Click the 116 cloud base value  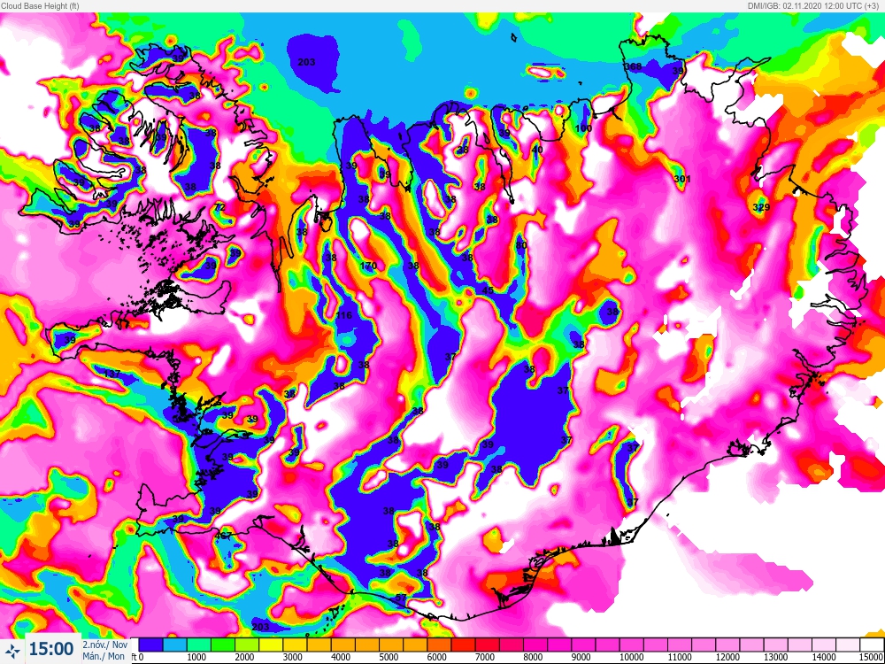(x=343, y=316)
